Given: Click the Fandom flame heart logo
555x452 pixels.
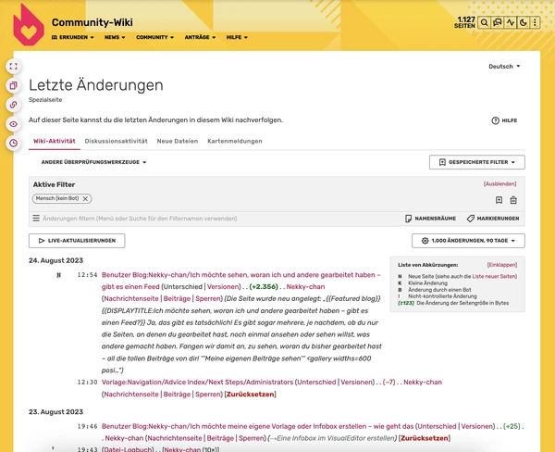Looking at the screenshot, I should coord(29,25).
